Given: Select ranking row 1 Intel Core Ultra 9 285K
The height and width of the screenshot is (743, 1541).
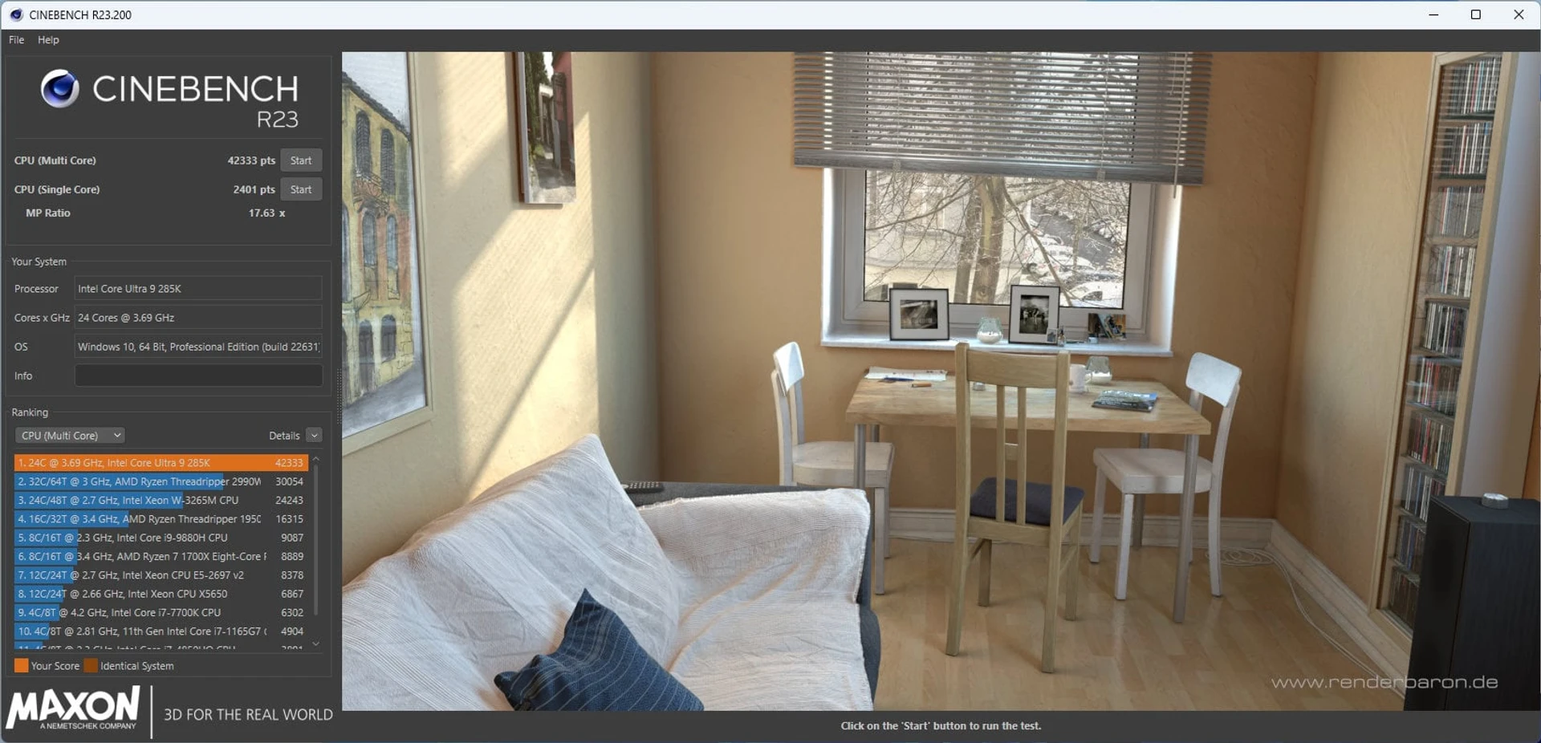Looking at the screenshot, I should click(161, 463).
